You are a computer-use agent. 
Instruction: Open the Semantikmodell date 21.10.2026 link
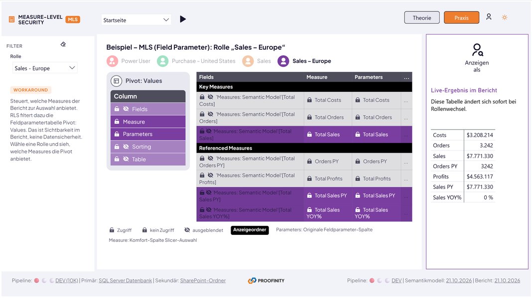coord(459,281)
